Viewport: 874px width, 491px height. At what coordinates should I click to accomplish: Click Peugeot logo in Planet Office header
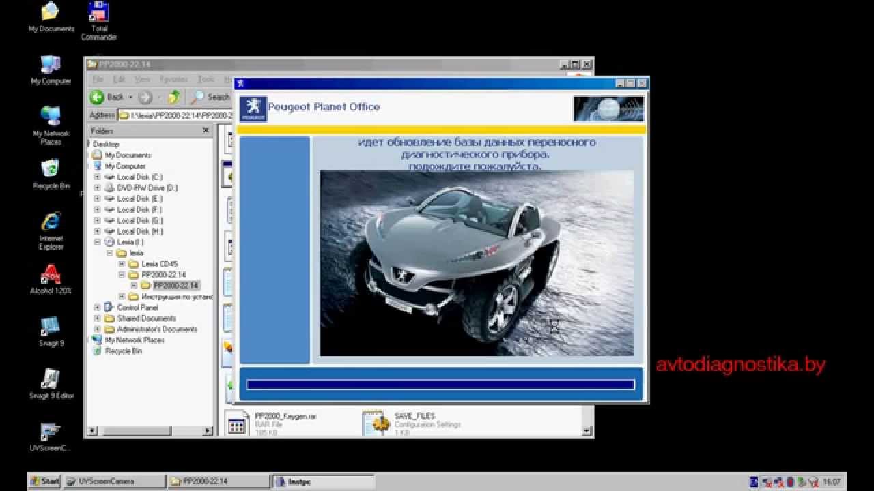click(x=253, y=108)
